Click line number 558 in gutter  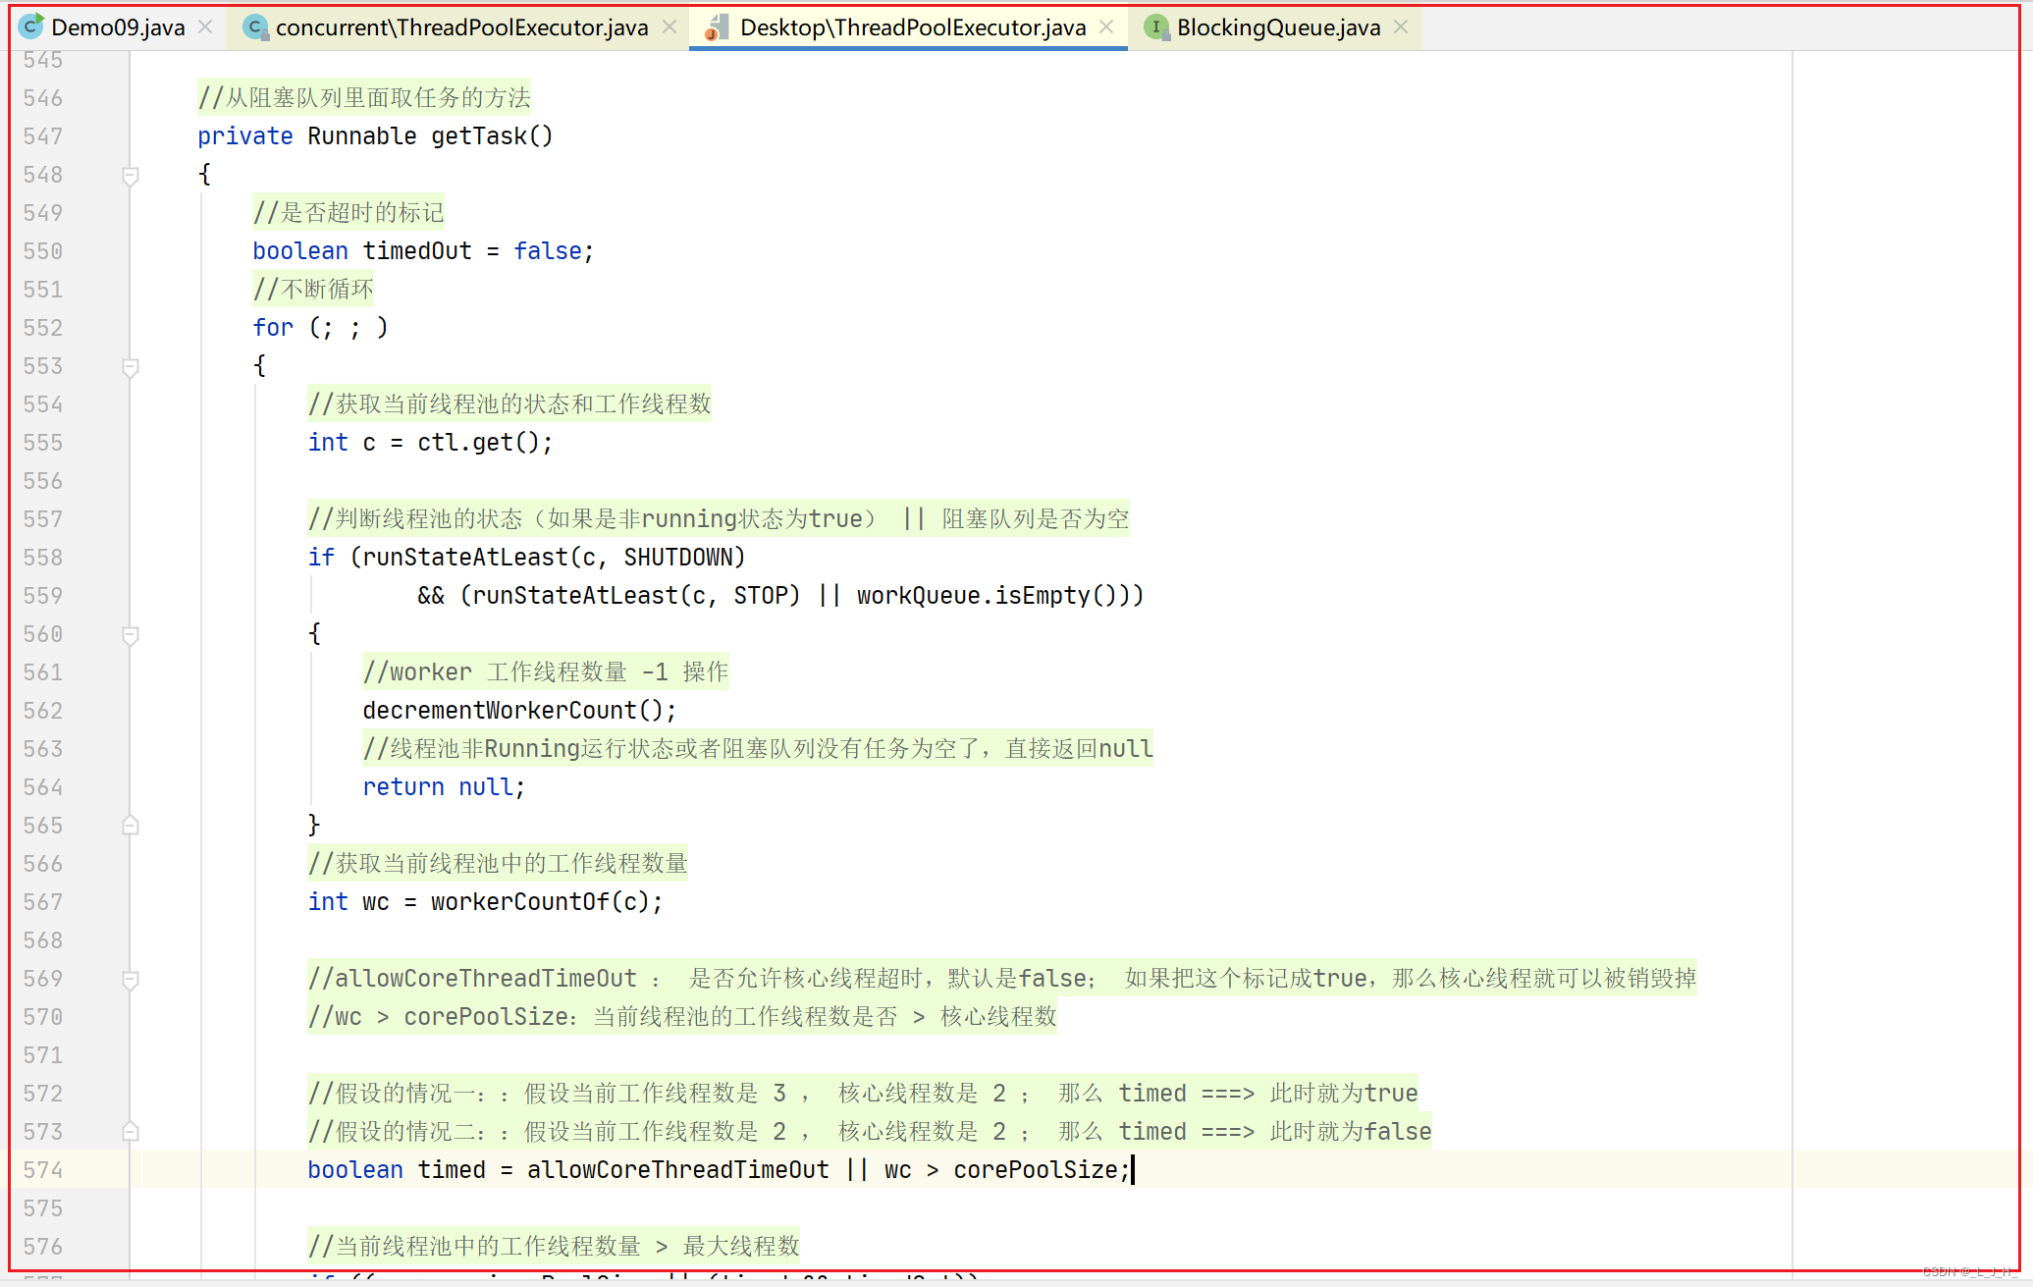pyautogui.click(x=43, y=558)
